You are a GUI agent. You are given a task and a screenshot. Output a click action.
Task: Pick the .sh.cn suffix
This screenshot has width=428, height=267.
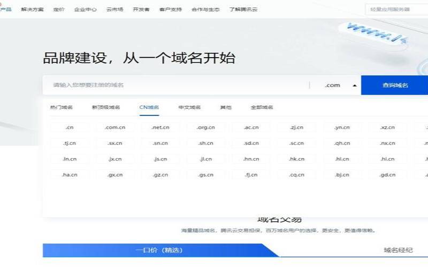pyautogui.click(x=206, y=143)
